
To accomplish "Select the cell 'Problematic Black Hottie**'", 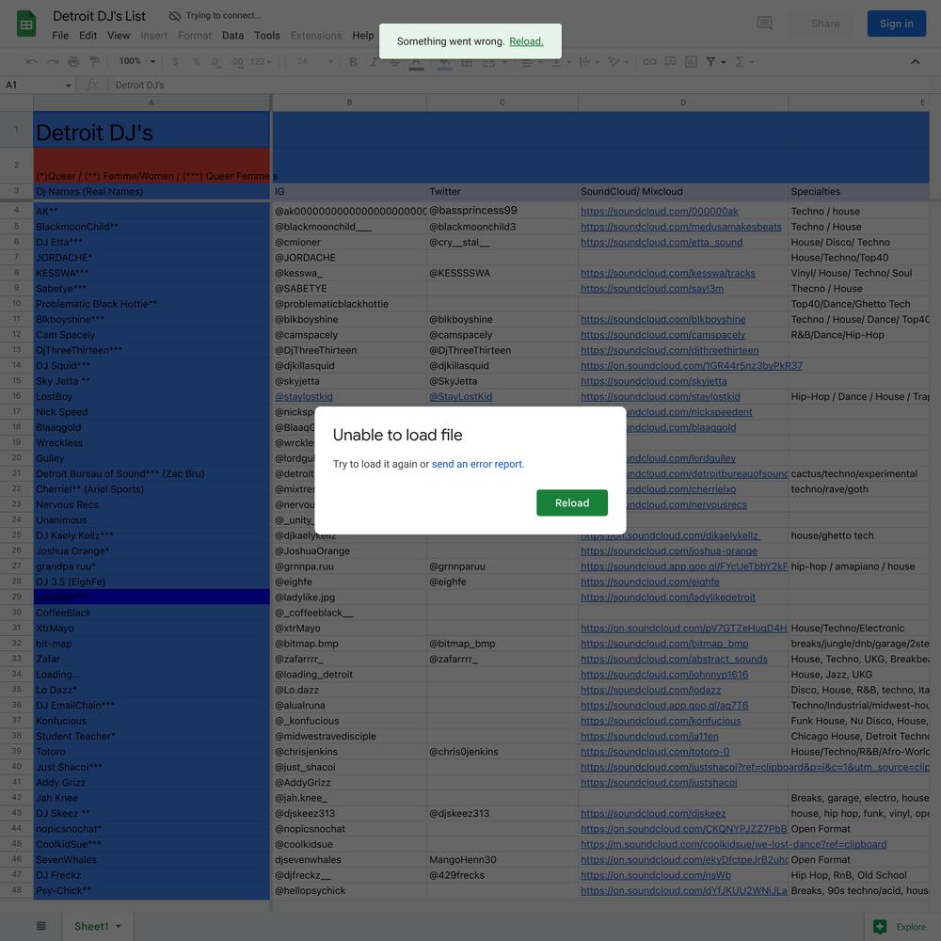I will (x=152, y=304).
